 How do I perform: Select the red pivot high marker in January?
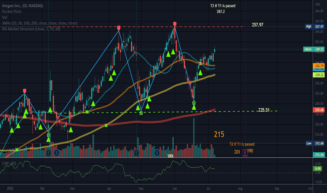pos(25,91)
